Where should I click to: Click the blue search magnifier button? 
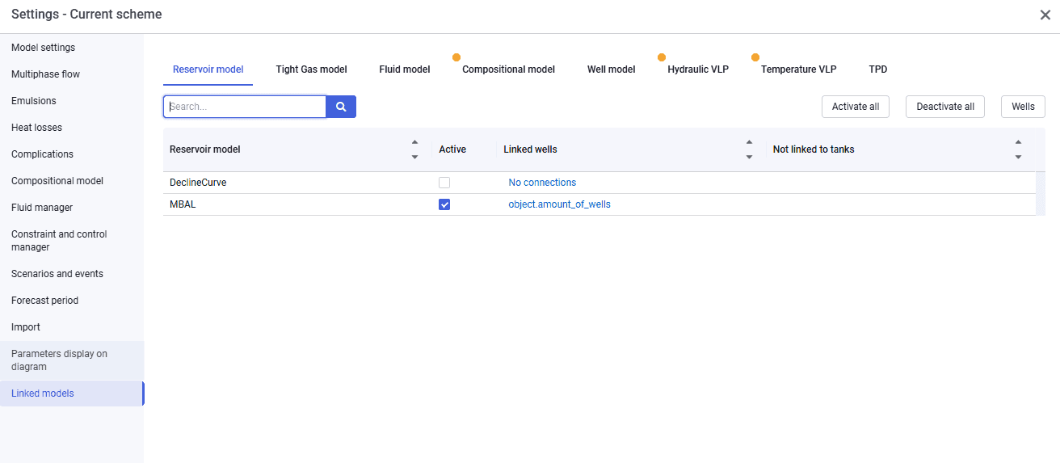coord(341,107)
